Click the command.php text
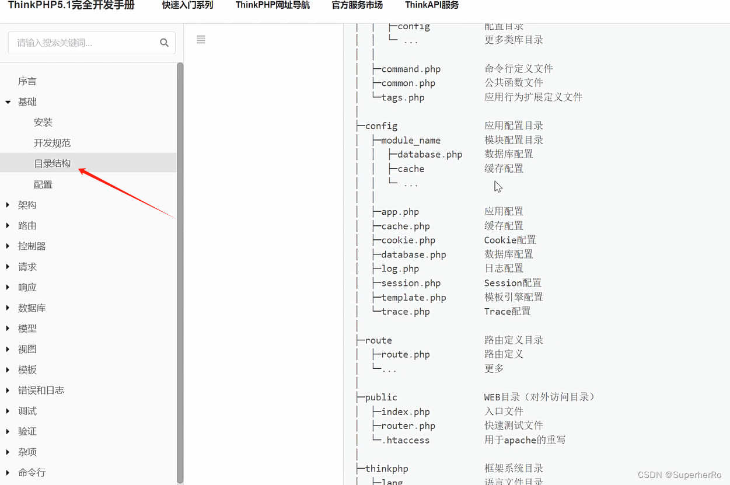 click(411, 69)
